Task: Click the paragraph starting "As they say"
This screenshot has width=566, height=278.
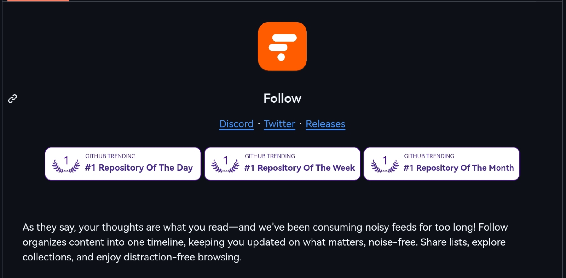Action: (265, 242)
